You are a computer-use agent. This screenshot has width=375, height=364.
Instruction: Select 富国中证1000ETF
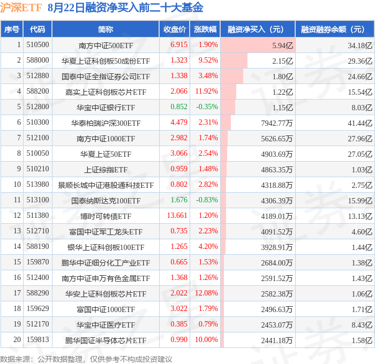point(106,309)
